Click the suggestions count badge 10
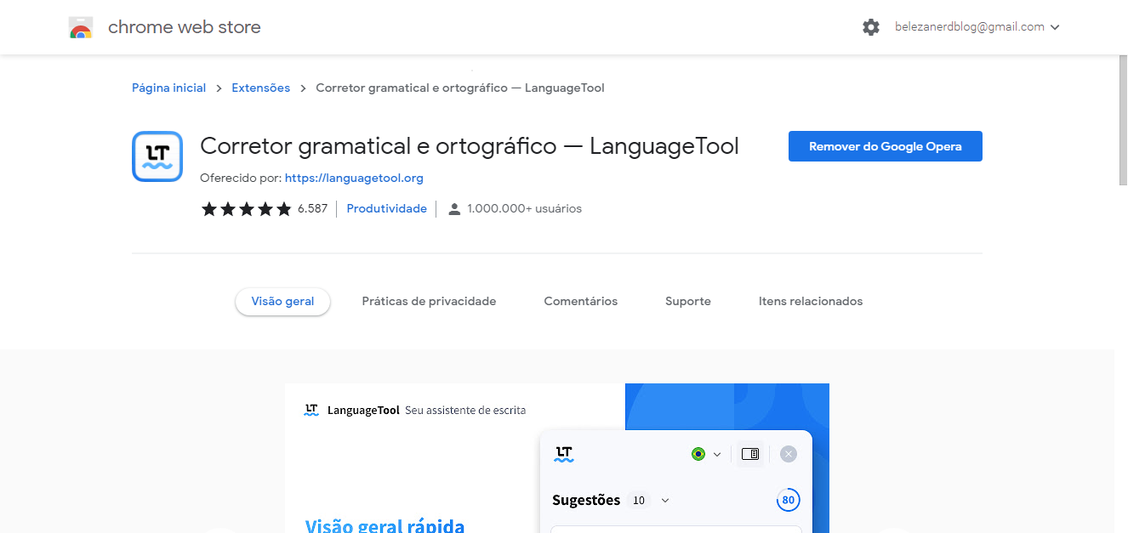 (x=639, y=501)
